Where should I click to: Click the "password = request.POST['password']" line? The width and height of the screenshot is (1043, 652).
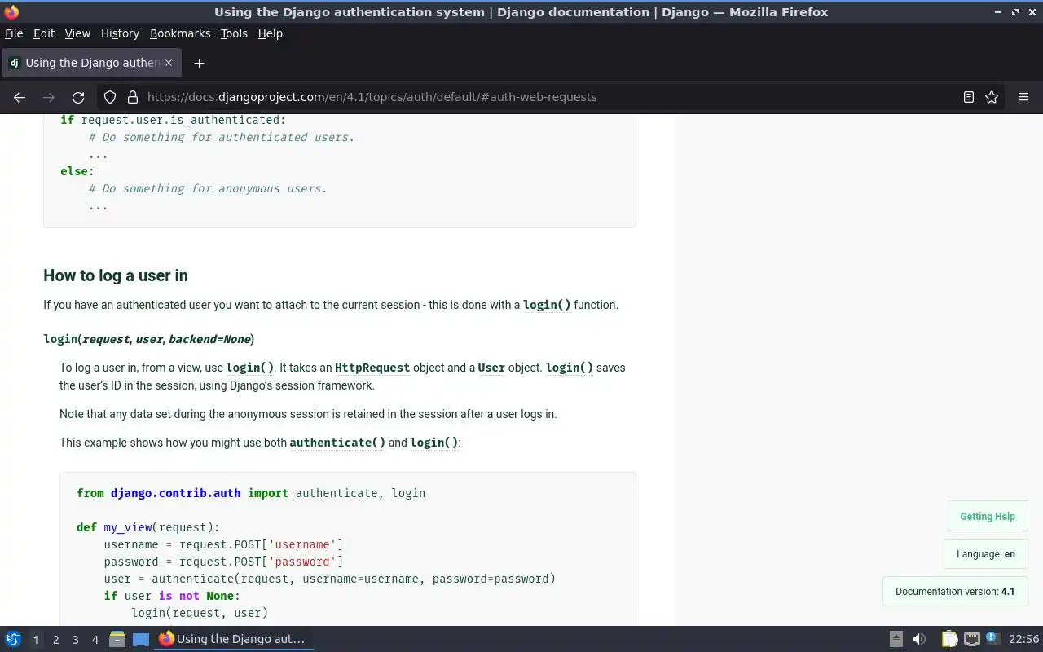223,562
